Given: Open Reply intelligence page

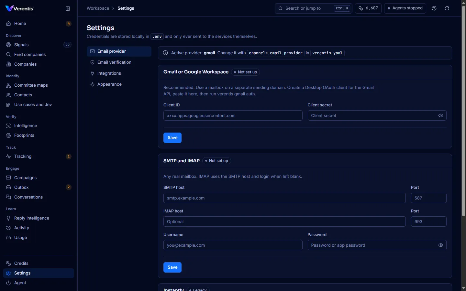Looking at the screenshot, I should (39, 218).
